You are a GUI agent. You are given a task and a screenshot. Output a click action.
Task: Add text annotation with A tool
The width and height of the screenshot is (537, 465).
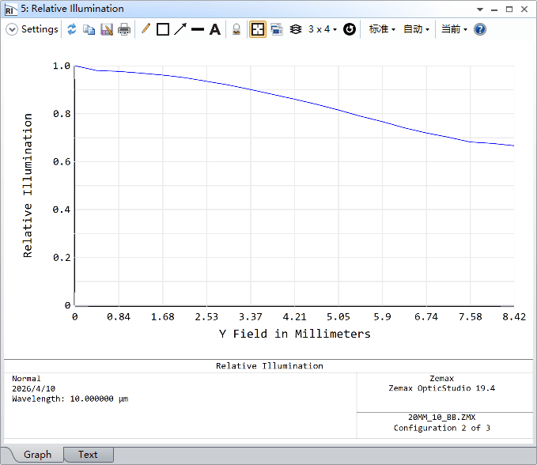click(x=214, y=29)
